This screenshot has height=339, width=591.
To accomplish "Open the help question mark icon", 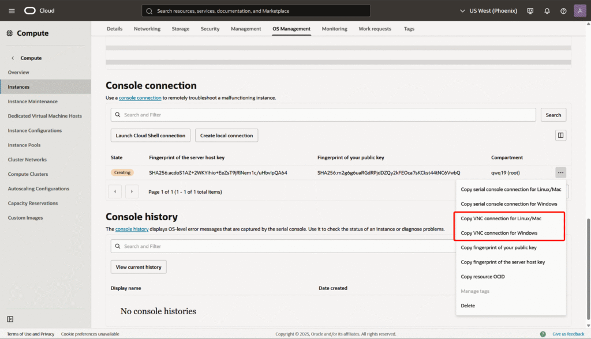I will coord(563,11).
